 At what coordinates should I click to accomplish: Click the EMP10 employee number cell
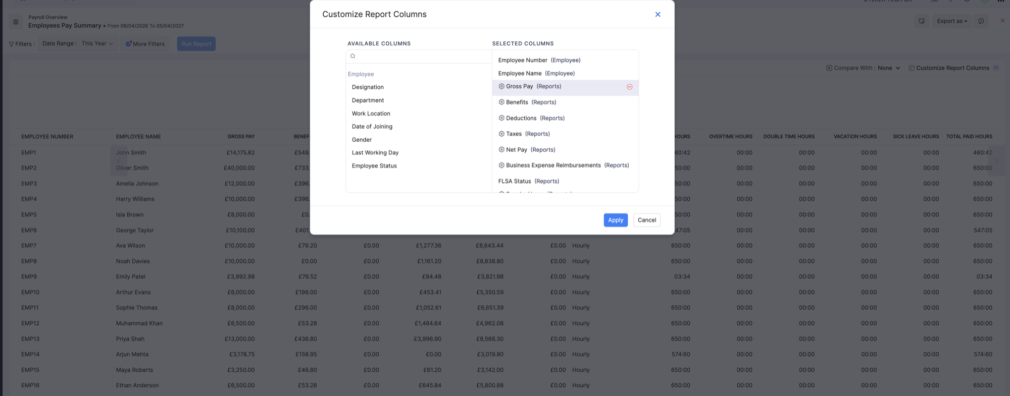pyautogui.click(x=30, y=292)
